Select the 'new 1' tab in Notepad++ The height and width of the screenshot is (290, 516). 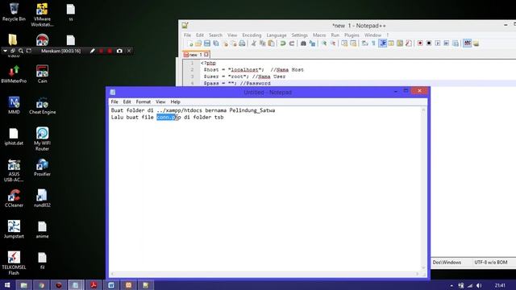(195, 55)
